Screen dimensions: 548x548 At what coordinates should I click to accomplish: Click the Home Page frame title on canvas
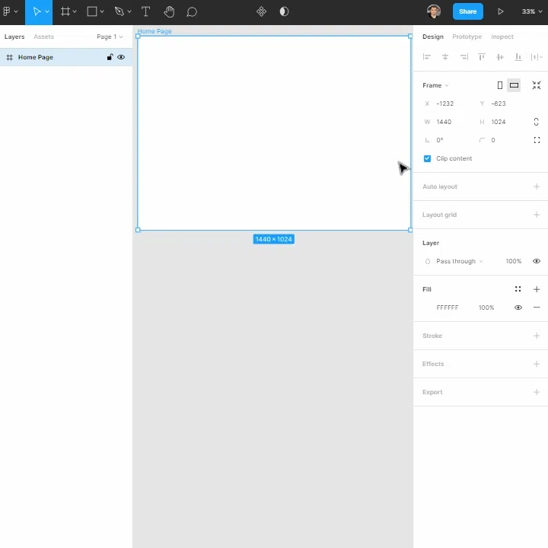155,31
